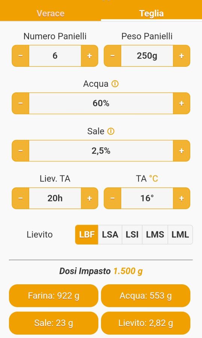202x338 pixels.
Task: Toggle the °C temperature unit
Action: click(x=154, y=179)
